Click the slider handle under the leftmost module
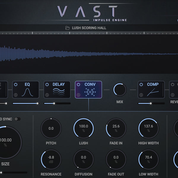Screen dimensions: 178x178 click(6, 104)
